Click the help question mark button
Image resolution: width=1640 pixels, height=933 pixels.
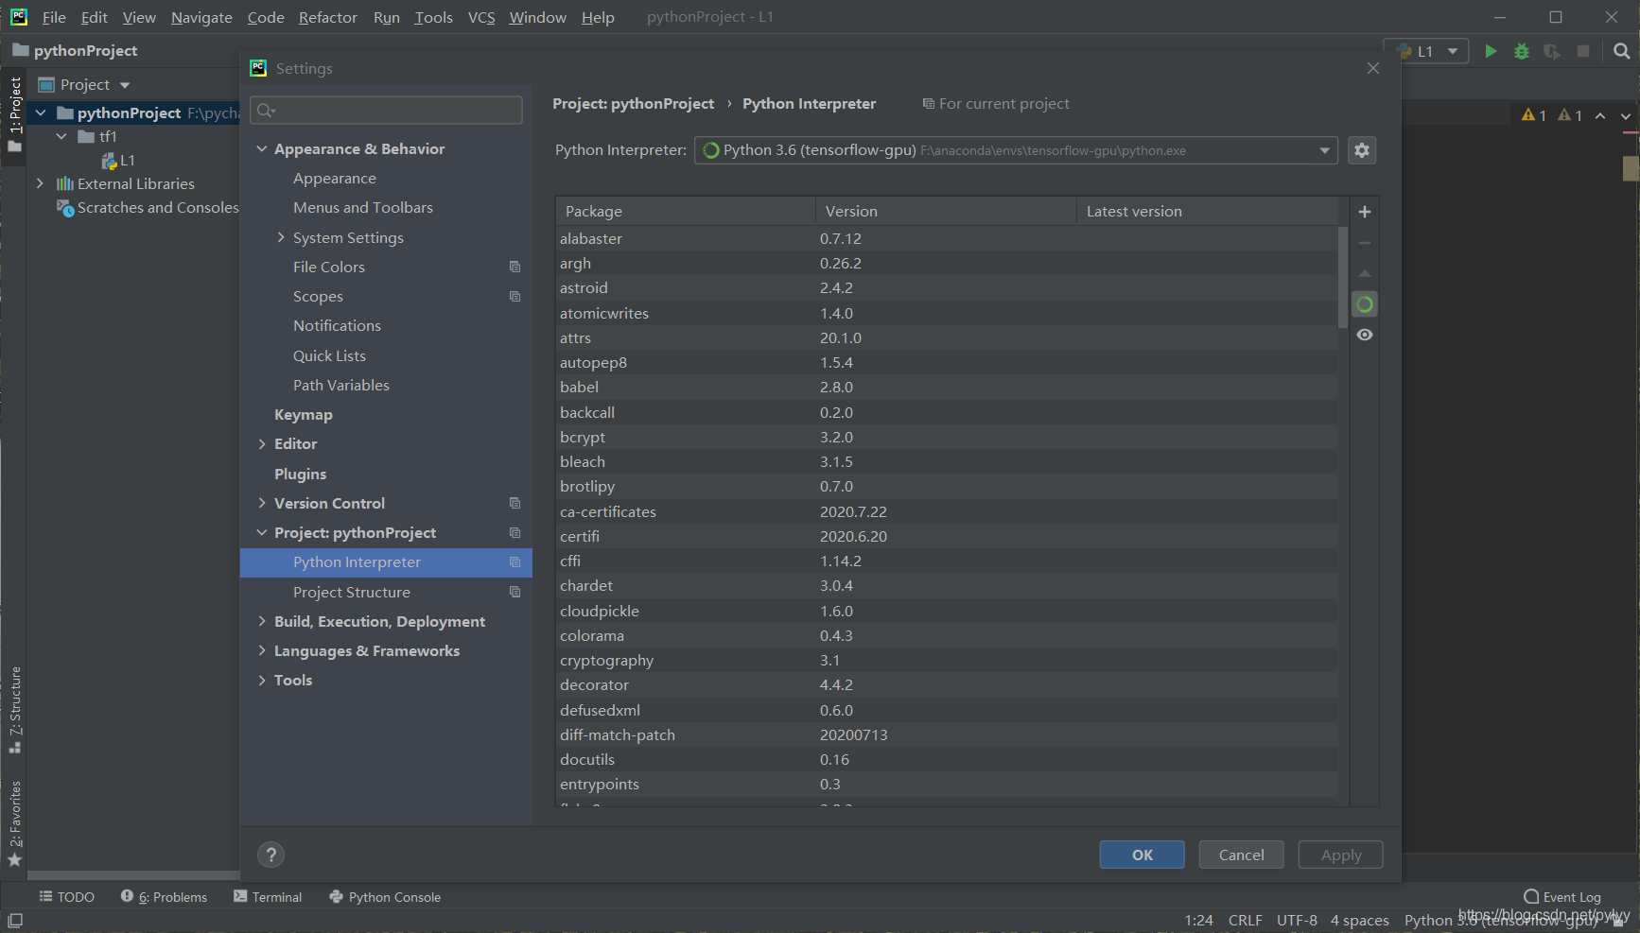[271, 855]
